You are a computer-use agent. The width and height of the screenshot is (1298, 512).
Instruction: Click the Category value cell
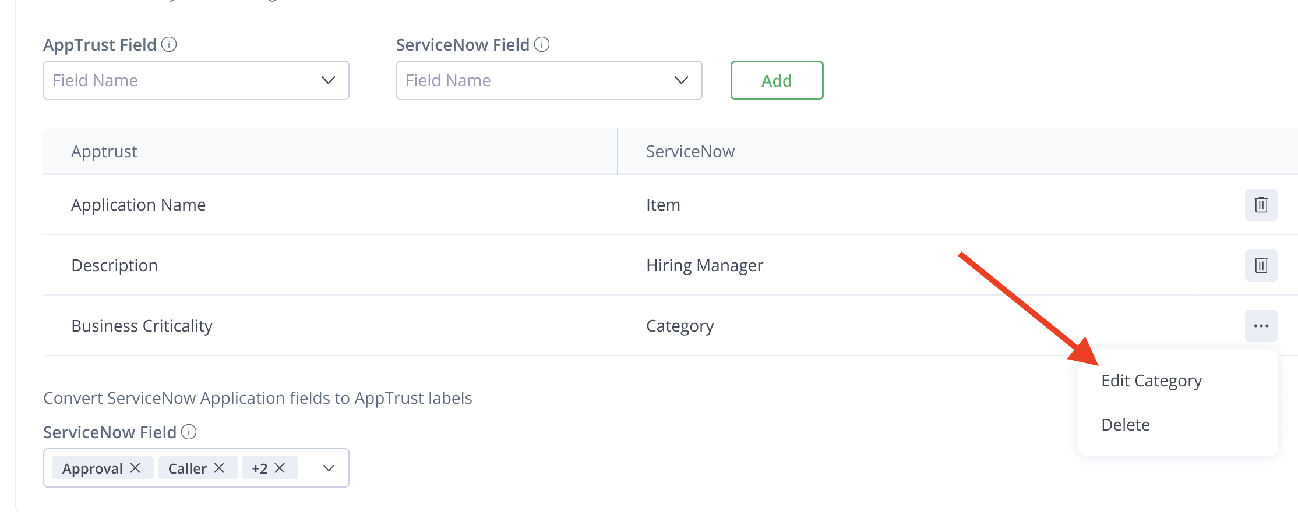[x=680, y=326]
